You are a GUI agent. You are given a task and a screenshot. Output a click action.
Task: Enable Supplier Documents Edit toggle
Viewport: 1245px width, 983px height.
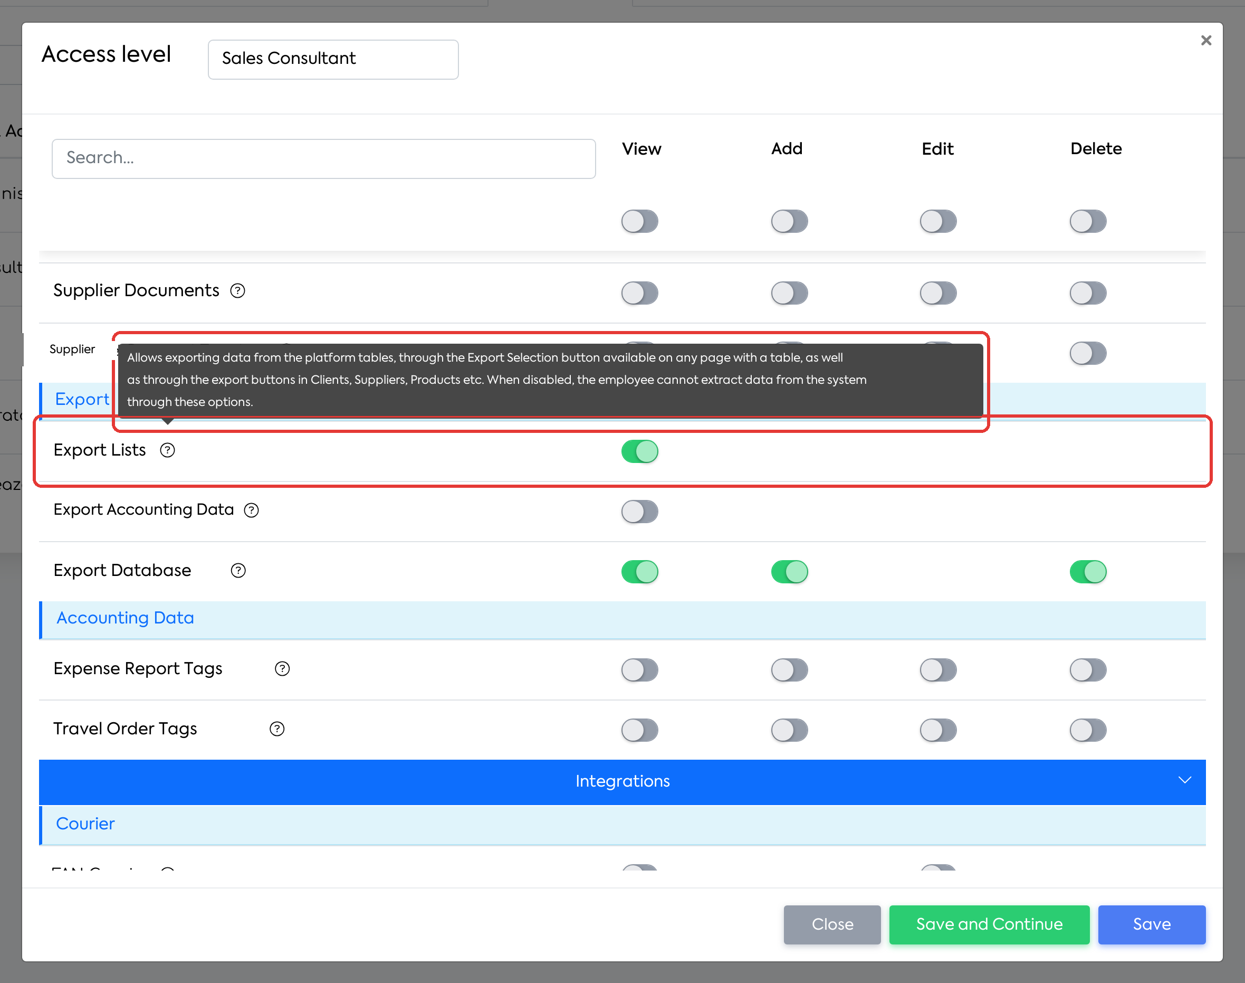pyautogui.click(x=938, y=293)
